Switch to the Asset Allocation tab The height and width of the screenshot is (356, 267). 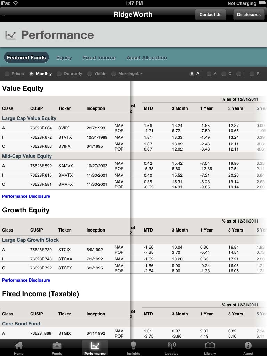pos(147,58)
